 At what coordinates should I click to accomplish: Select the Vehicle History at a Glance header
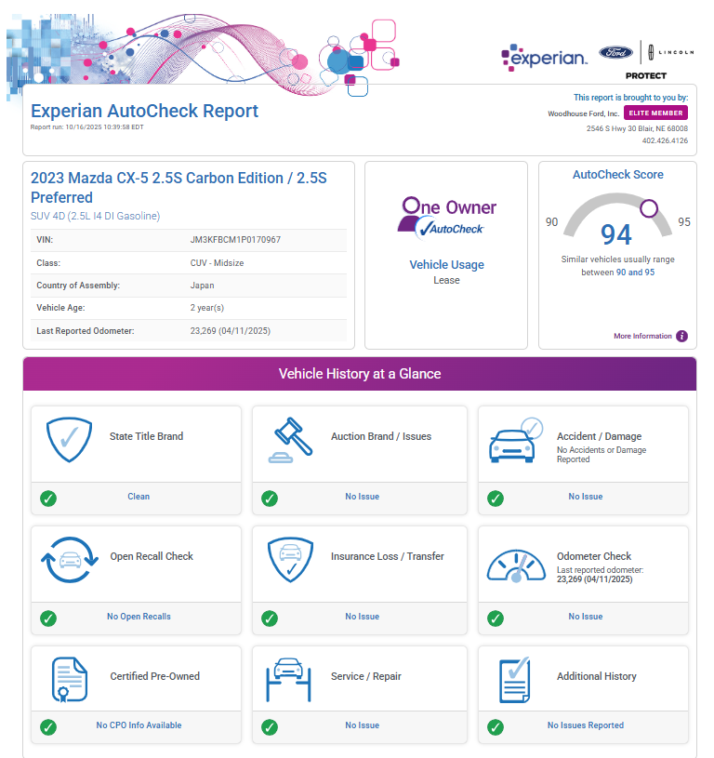pyautogui.click(x=360, y=374)
